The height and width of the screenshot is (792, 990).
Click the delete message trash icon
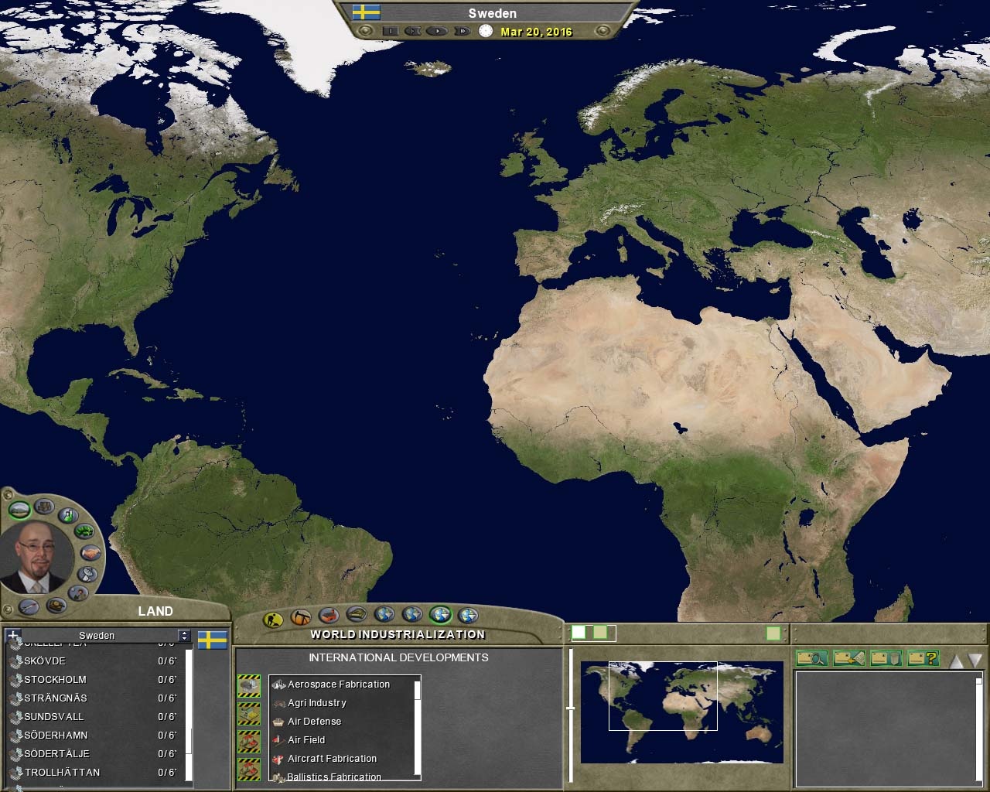point(886,658)
